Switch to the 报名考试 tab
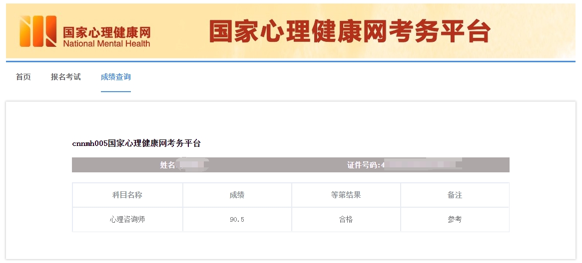 click(66, 77)
